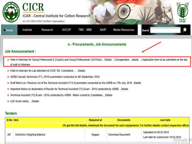Open LDC Exam notice Details

click(35, 101)
